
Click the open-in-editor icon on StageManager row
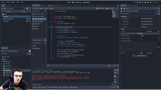click(x=27, y=19)
